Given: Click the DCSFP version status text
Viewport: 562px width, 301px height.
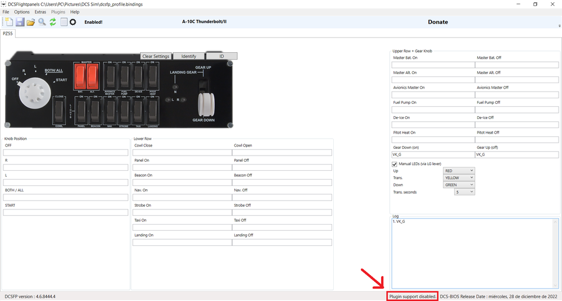Looking at the screenshot, I should click(30, 297).
